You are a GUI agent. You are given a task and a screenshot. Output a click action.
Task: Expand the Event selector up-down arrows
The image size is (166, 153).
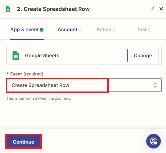155,85
